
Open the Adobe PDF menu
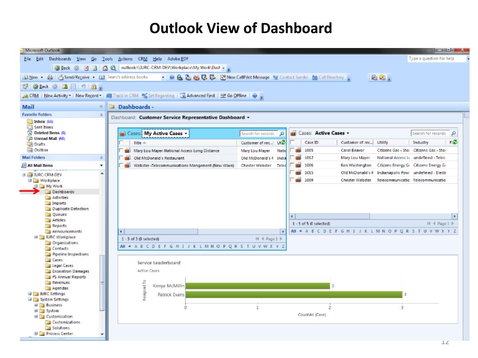[178, 59]
